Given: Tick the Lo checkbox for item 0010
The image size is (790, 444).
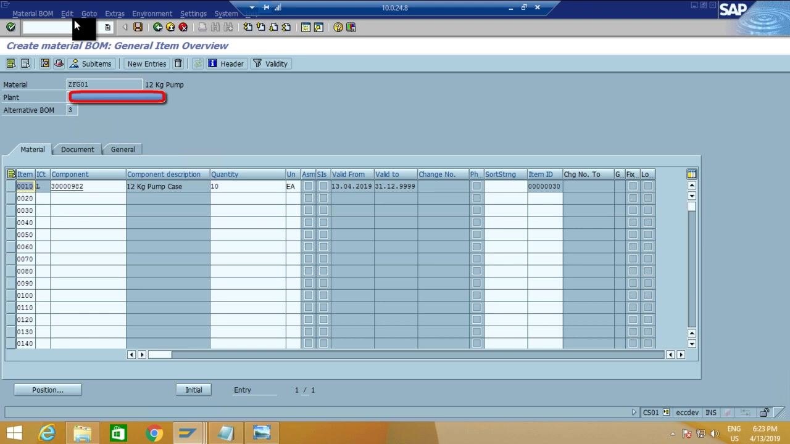Looking at the screenshot, I should pos(648,186).
